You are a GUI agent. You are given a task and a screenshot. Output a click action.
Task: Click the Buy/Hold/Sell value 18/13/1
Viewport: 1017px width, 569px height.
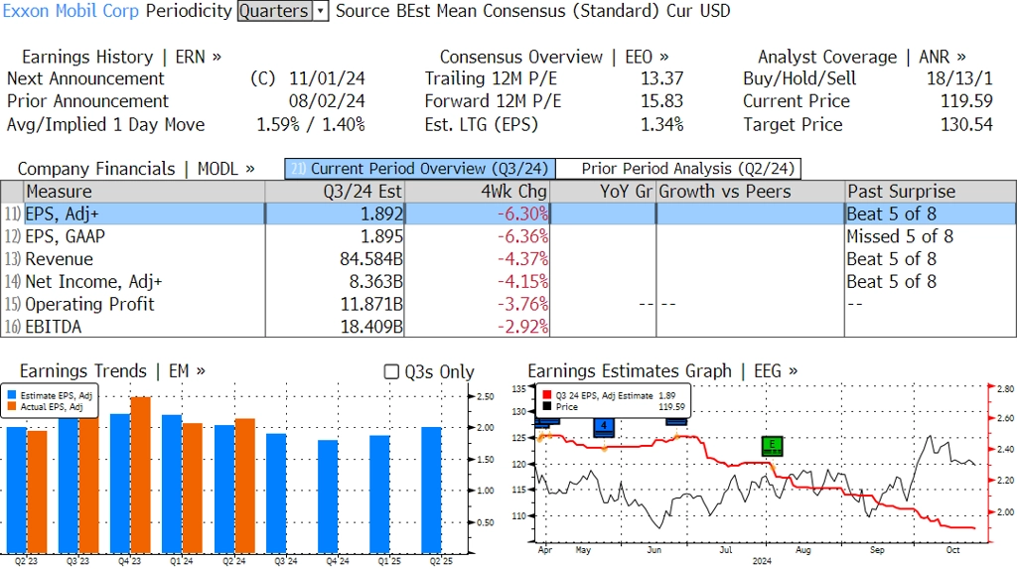960,78
